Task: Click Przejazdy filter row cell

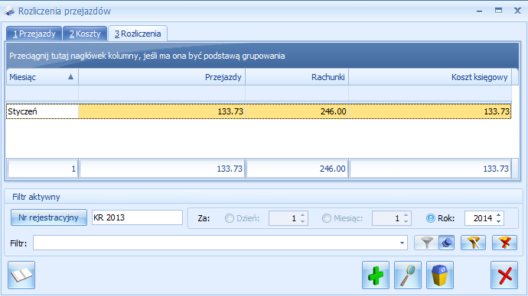Action: click(162, 93)
